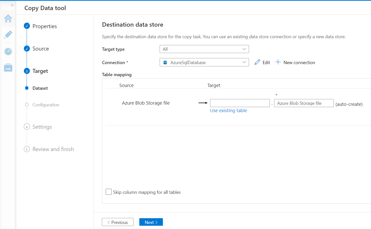371x229 pixels.
Task: Enable Skip column mapping for all tables
Action: pyautogui.click(x=109, y=192)
